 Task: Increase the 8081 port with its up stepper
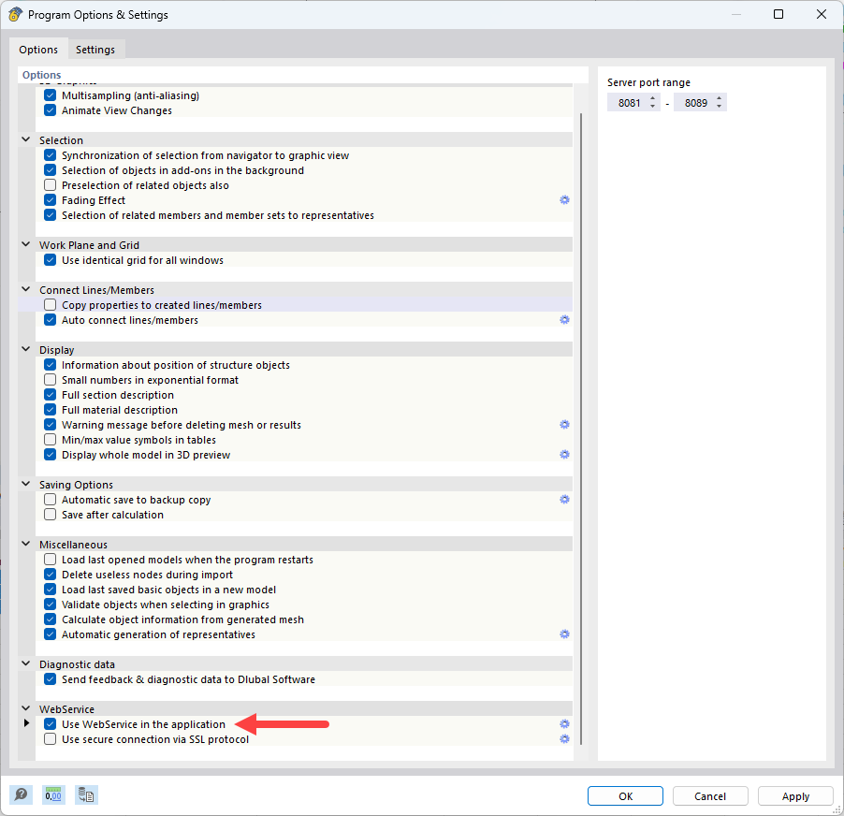(x=652, y=97)
